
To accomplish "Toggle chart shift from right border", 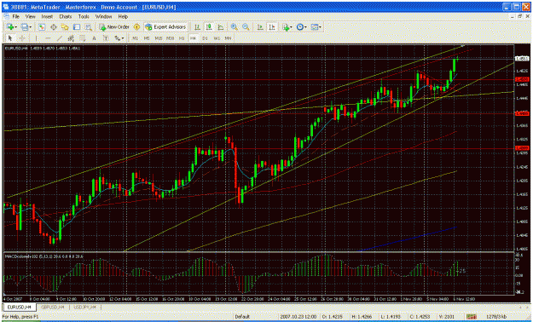I will coord(272,27).
